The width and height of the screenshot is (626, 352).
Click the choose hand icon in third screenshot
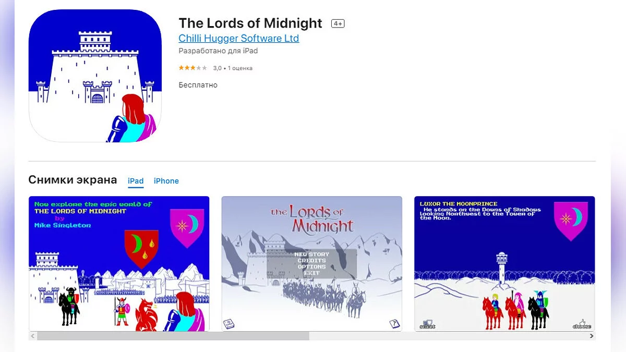point(582,324)
